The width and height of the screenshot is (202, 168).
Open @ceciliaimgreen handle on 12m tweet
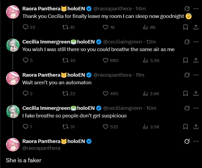(x=122, y=42)
